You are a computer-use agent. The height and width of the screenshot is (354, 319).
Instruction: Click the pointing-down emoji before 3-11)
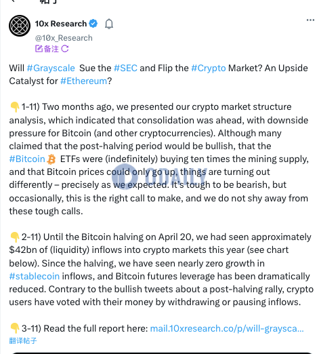click(x=15, y=328)
